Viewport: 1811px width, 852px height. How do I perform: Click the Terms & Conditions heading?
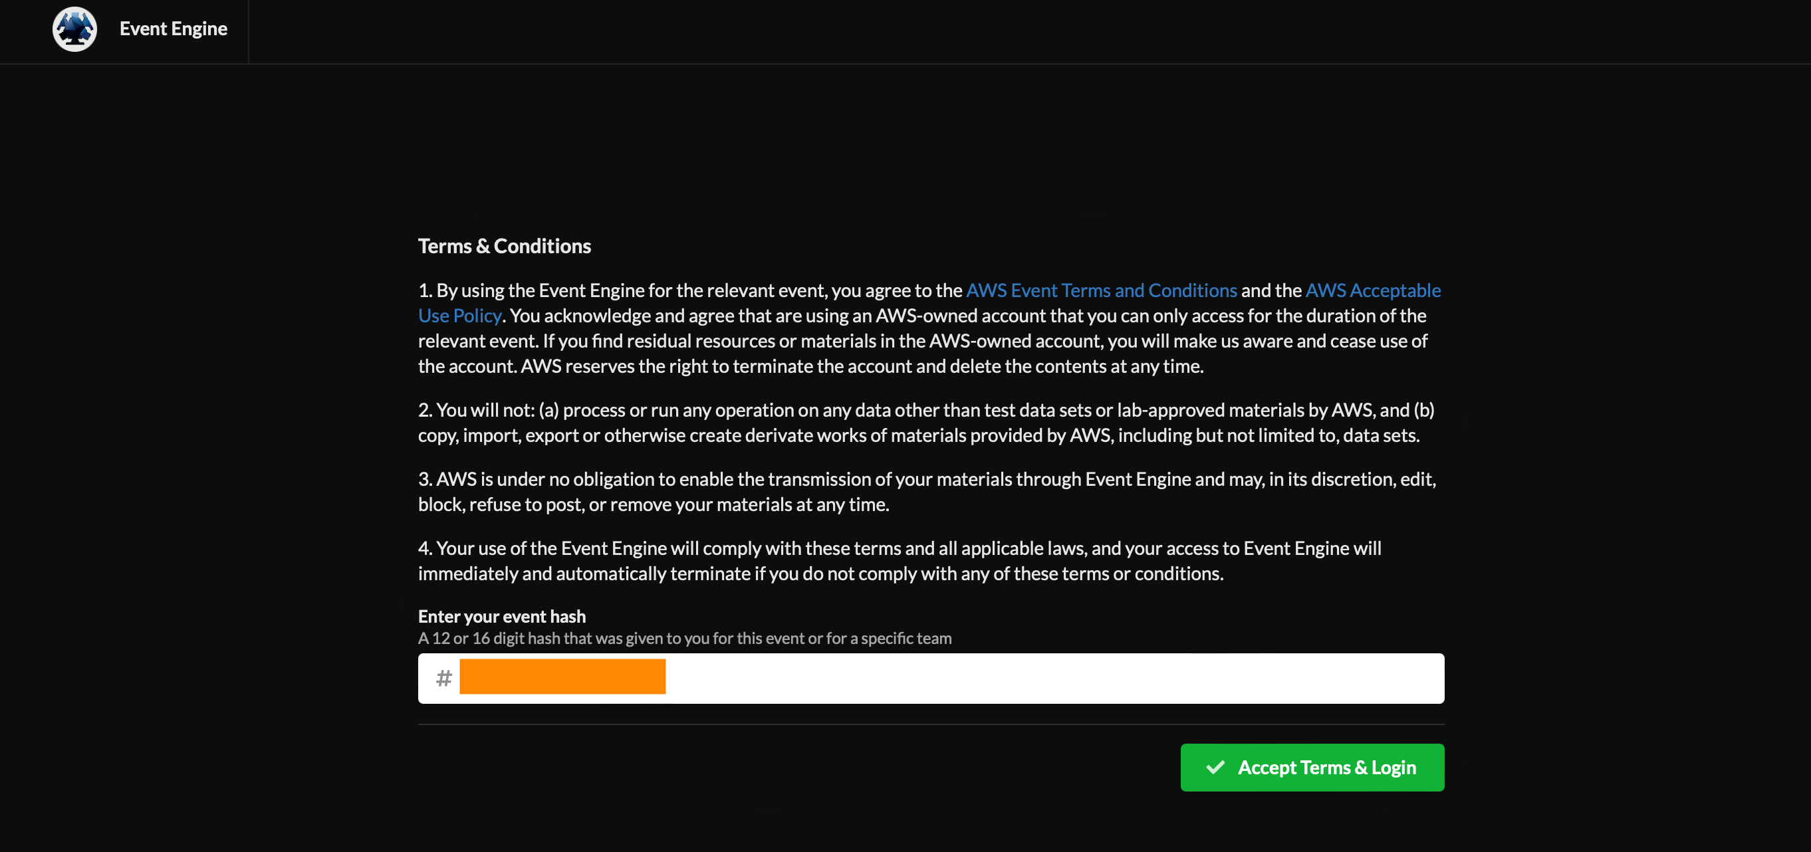pos(504,246)
